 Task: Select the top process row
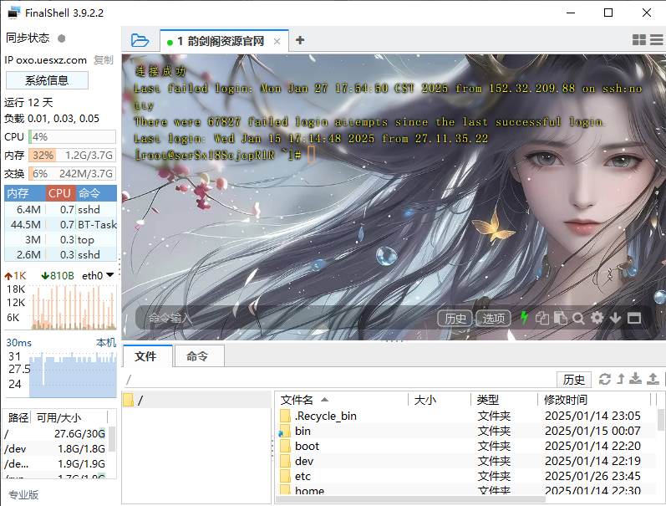[x=61, y=240]
